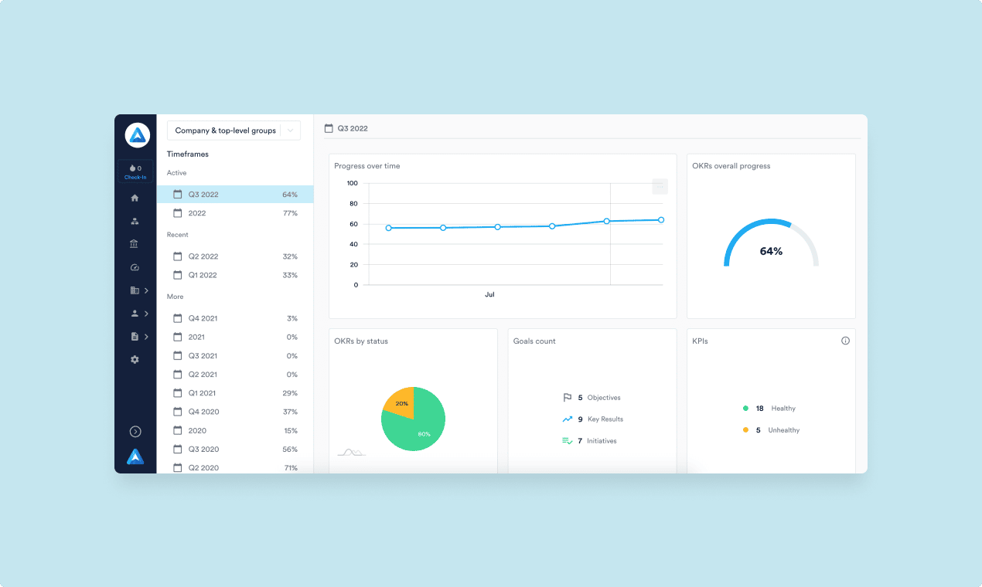
Task: Select the Home icon in the sidebar
Action: pyautogui.click(x=135, y=197)
